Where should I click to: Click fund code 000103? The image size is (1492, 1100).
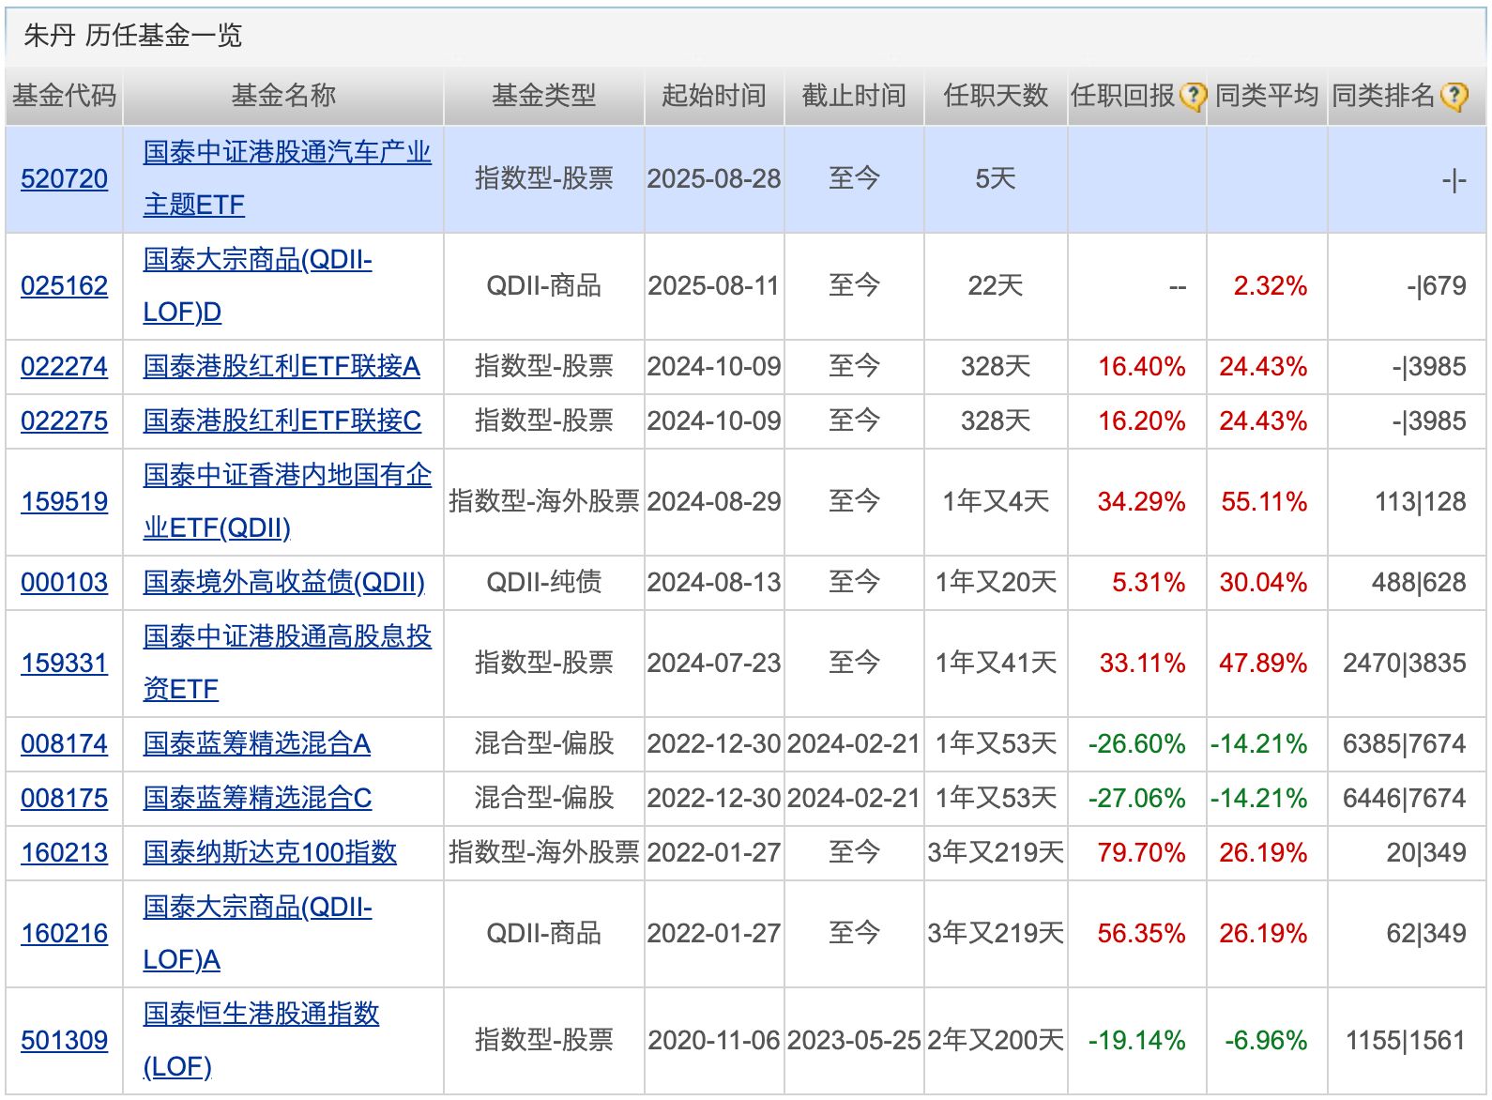click(64, 583)
